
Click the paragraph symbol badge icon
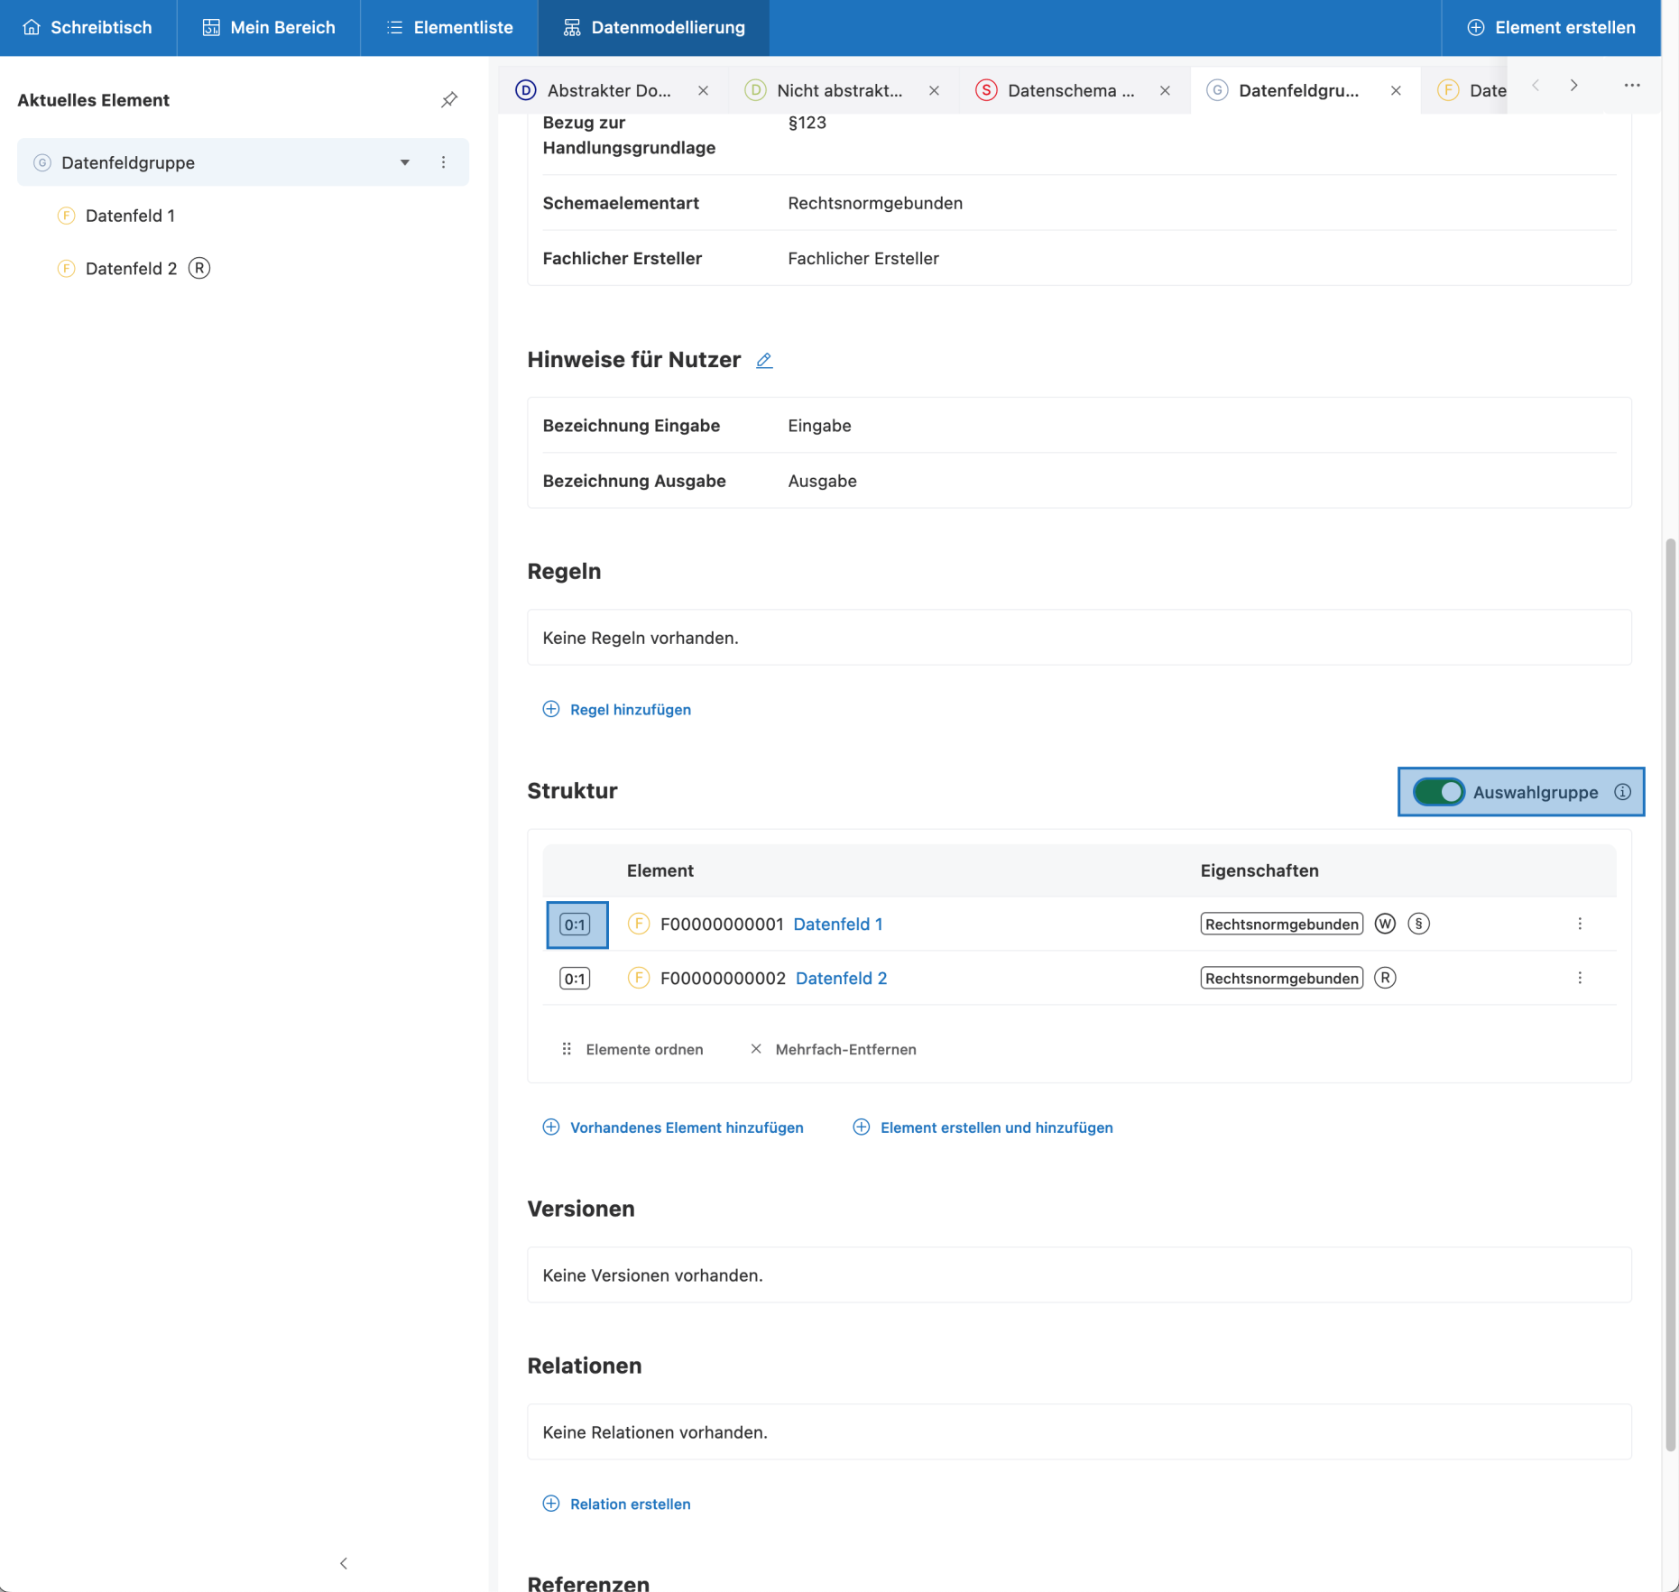tap(1418, 924)
